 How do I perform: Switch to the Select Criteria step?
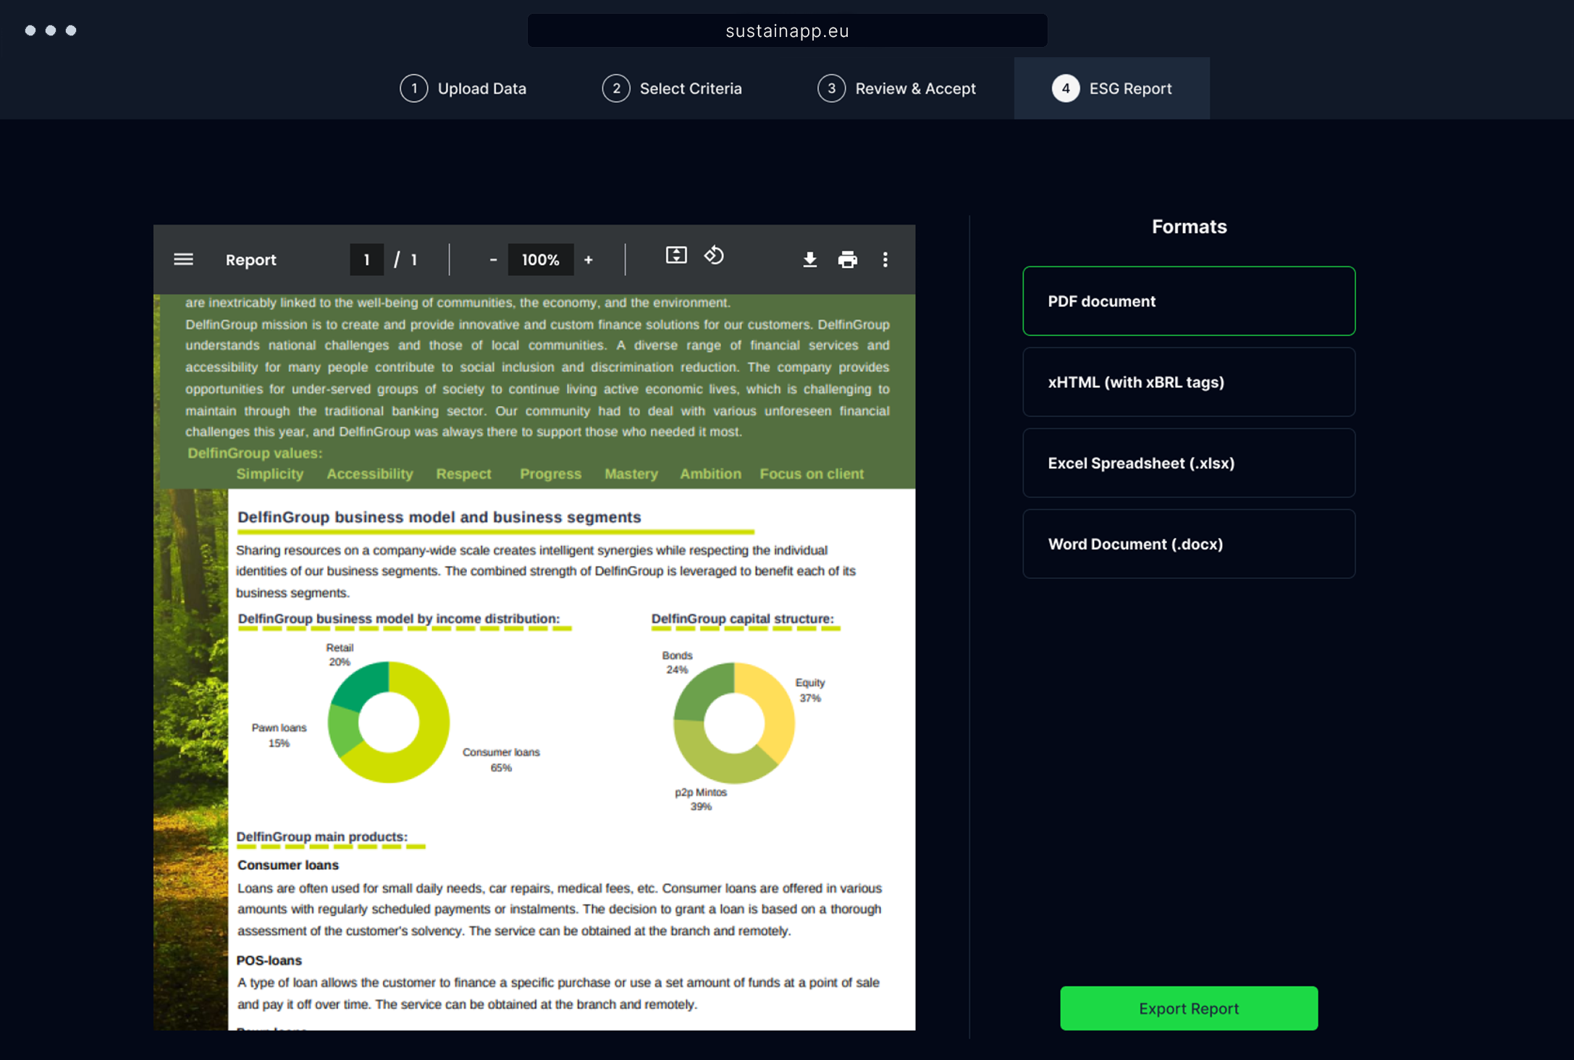(x=672, y=89)
